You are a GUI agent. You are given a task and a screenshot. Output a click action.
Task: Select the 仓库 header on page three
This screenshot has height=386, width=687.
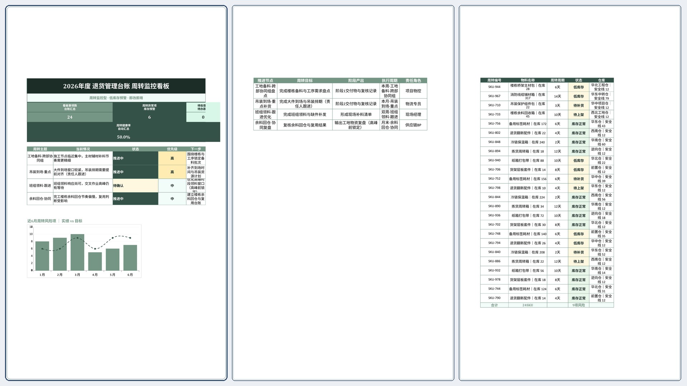(601, 80)
